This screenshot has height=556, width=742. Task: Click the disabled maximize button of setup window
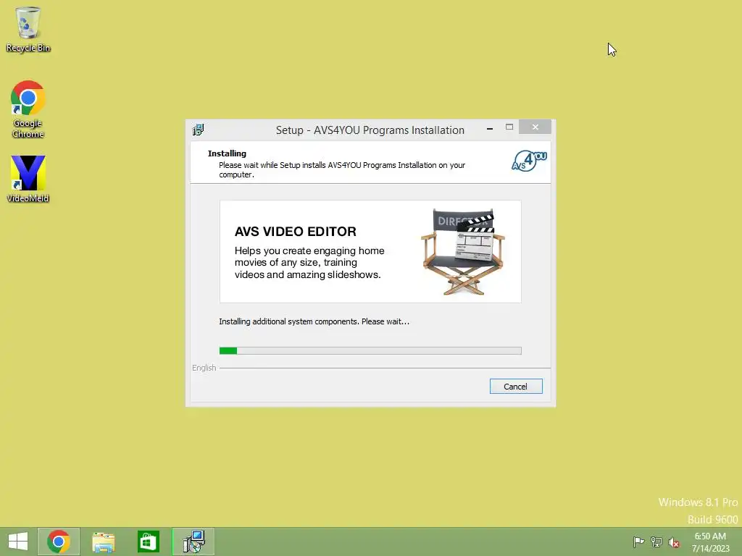509,127
